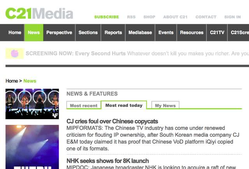Go to the Shop page
The image size is (249, 169).
tap(149, 17)
